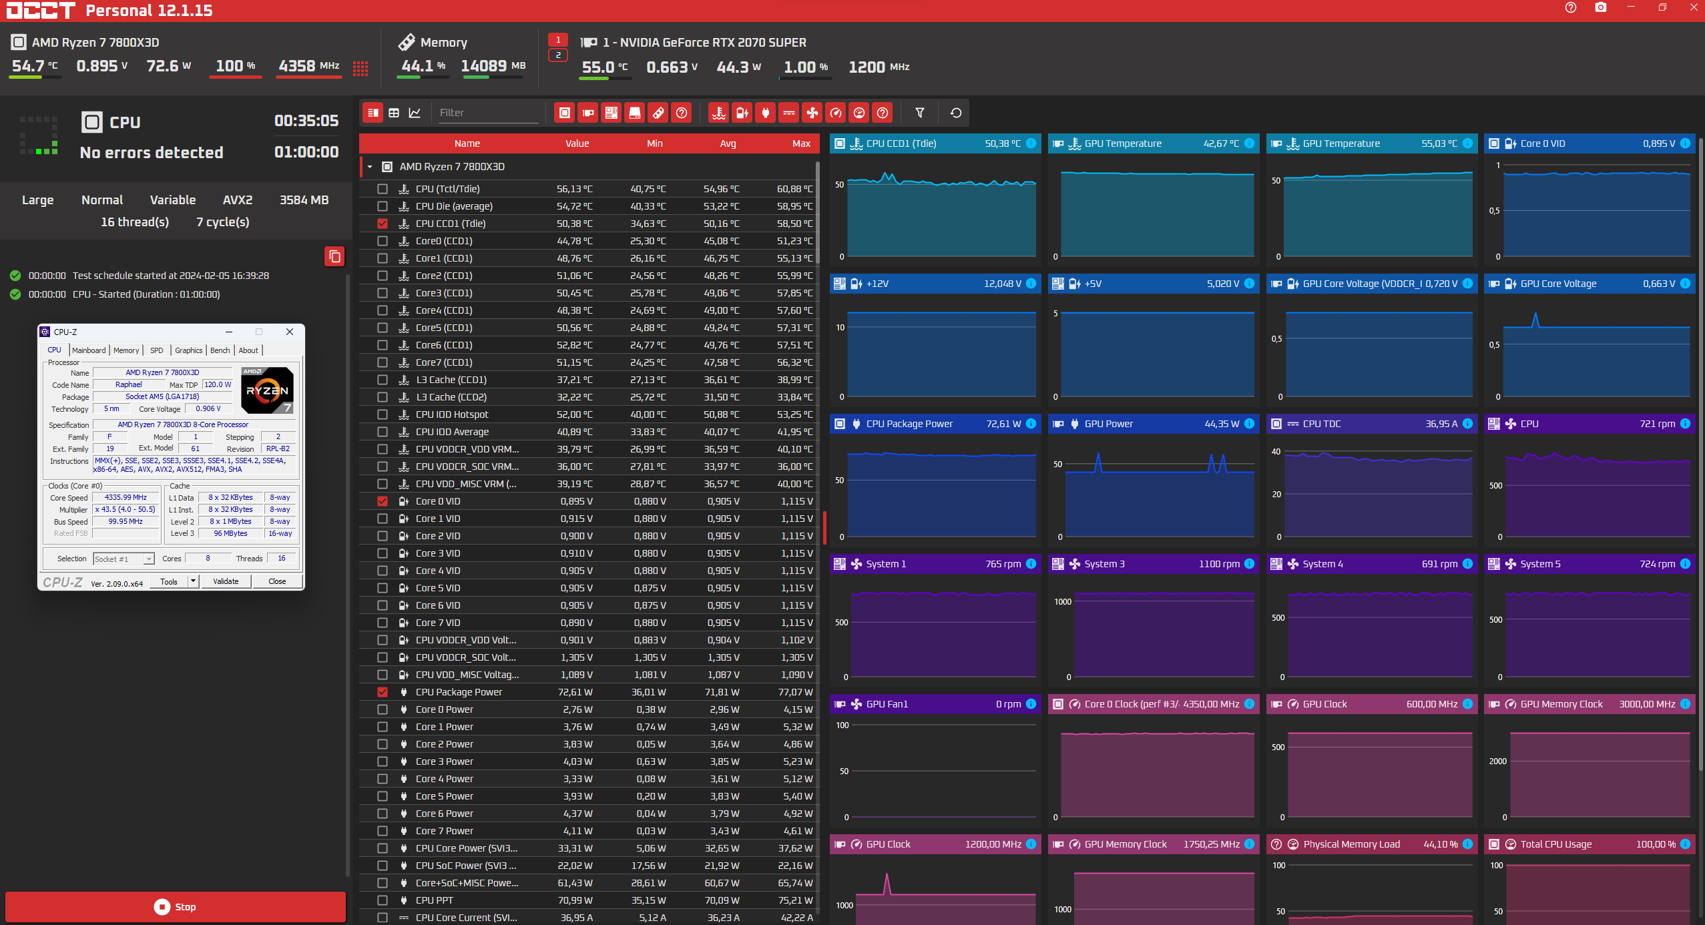Click the Validate button in CPU-Z
1705x925 pixels.
click(226, 581)
